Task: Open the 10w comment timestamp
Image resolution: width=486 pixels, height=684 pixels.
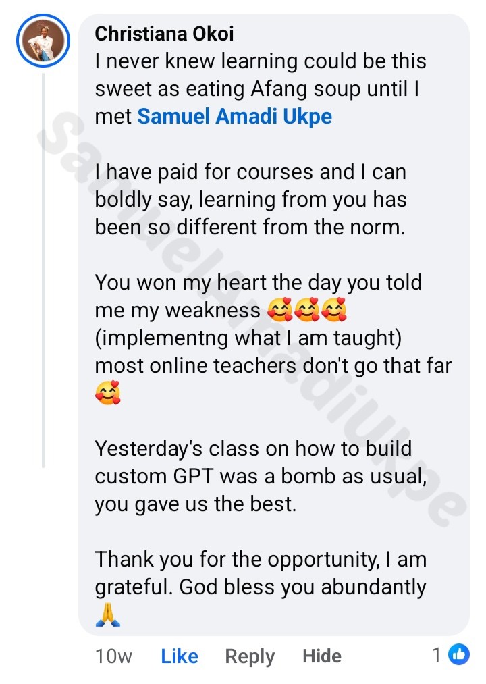Action: tap(113, 656)
